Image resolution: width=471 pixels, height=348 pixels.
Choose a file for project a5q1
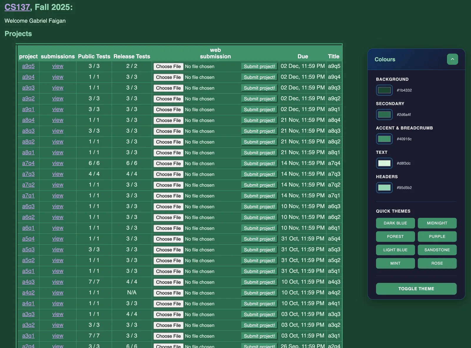pyautogui.click(x=168, y=271)
